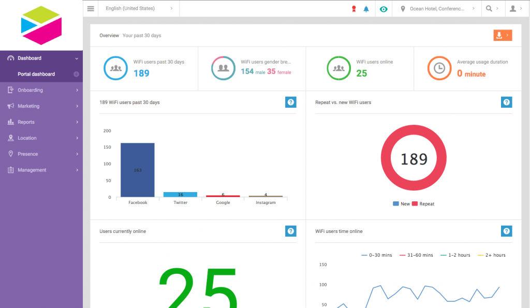Screen dimensions: 530x308
Task: Select Dashboard in the sidebar
Action: 41,58
